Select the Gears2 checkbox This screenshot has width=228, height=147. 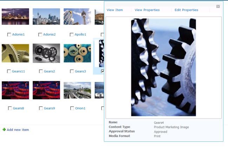point(41,71)
